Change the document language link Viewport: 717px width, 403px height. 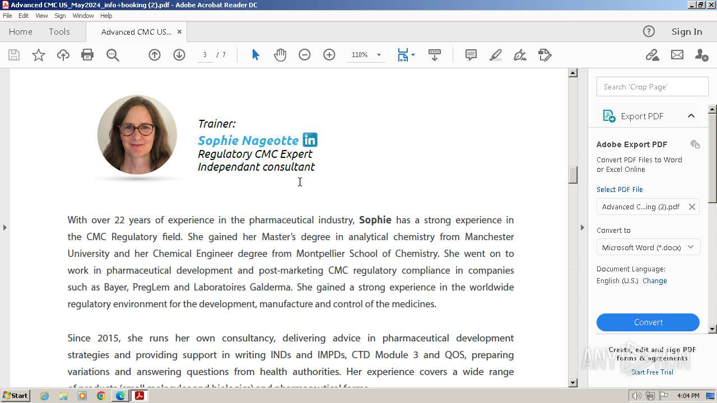pyautogui.click(x=655, y=281)
